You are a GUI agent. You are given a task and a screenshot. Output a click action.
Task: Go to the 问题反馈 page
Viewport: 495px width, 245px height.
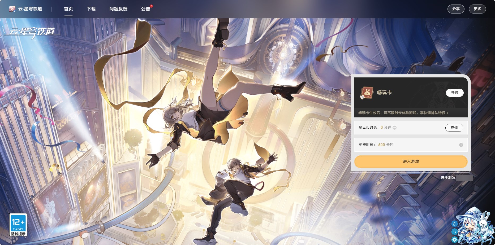[x=118, y=9]
